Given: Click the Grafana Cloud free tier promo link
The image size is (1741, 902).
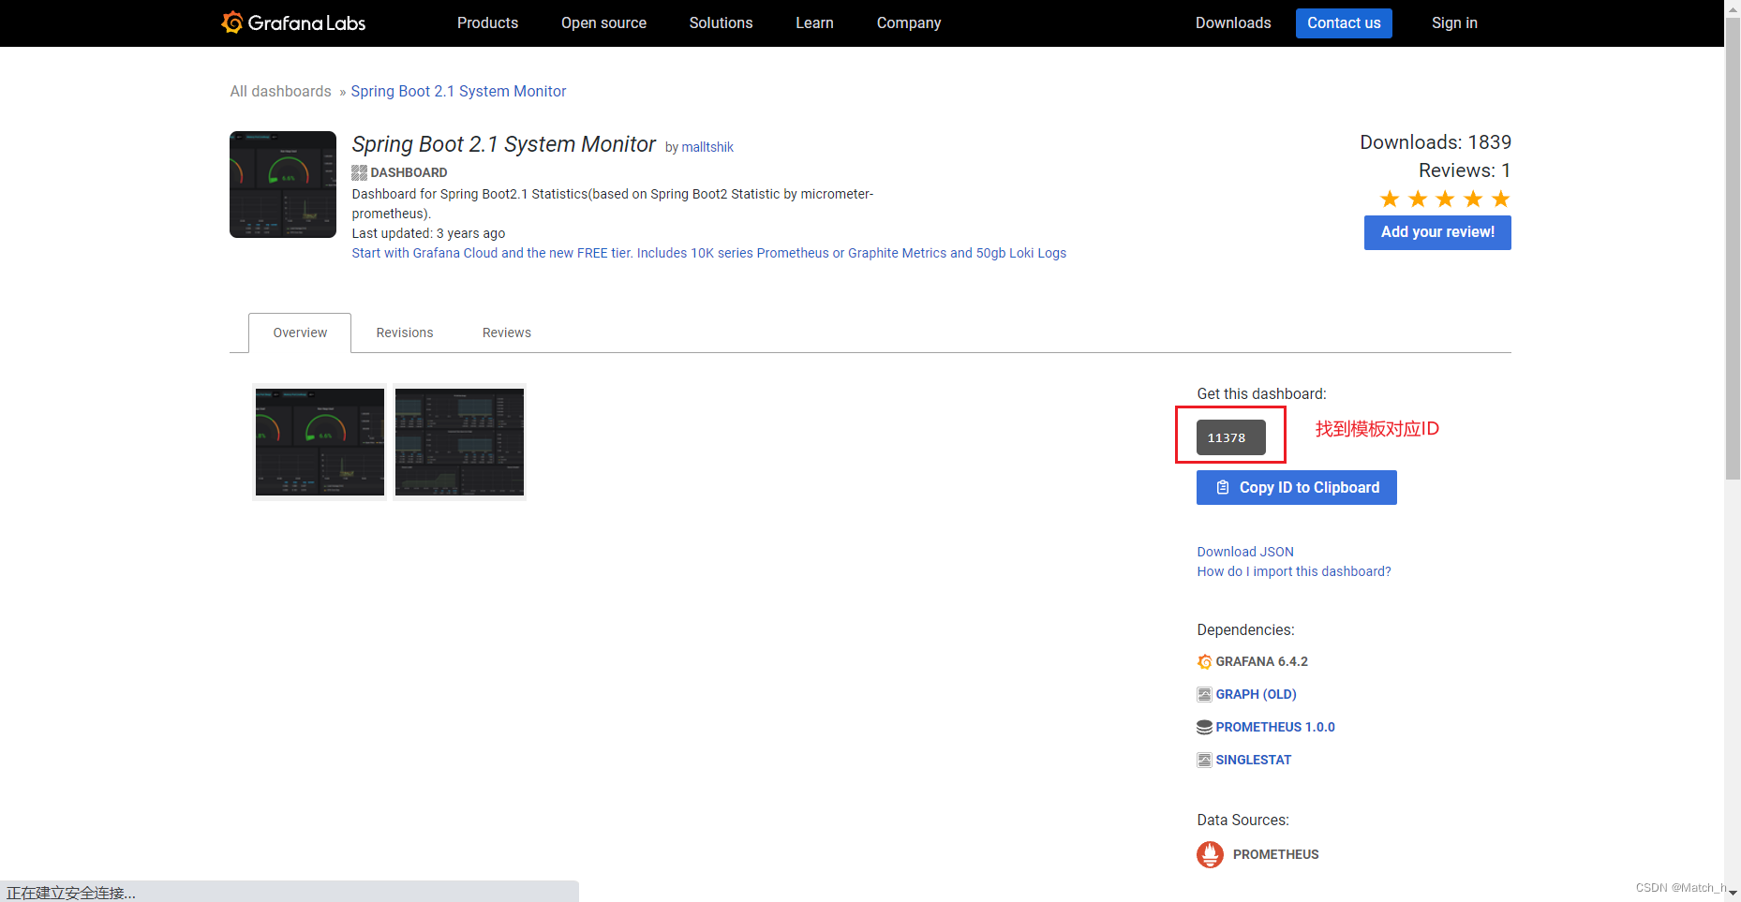Looking at the screenshot, I should pos(708,253).
